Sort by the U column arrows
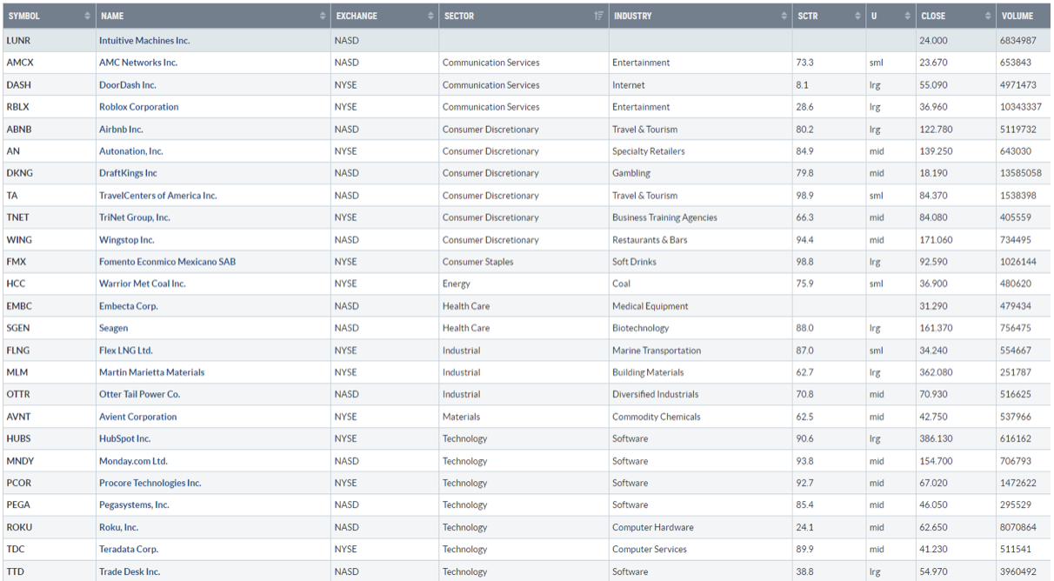The image size is (1054, 581). pyautogui.click(x=907, y=17)
